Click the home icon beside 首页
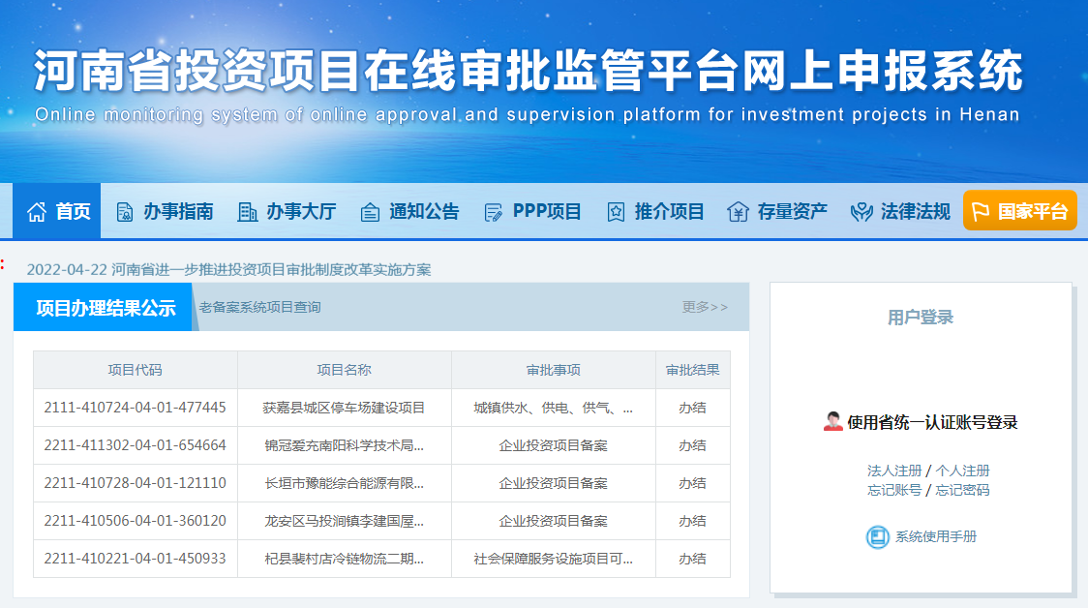The width and height of the screenshot is (1088, 608). point(37,211)
